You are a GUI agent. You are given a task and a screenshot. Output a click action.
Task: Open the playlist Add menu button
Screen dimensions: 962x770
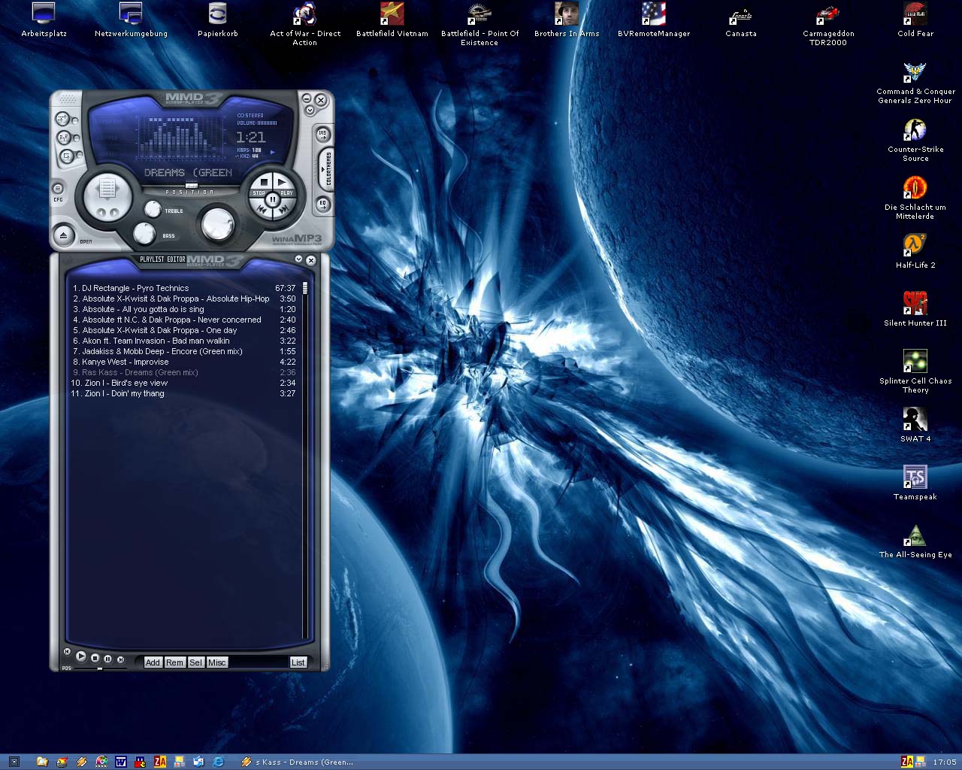click(x=153, y=662)
